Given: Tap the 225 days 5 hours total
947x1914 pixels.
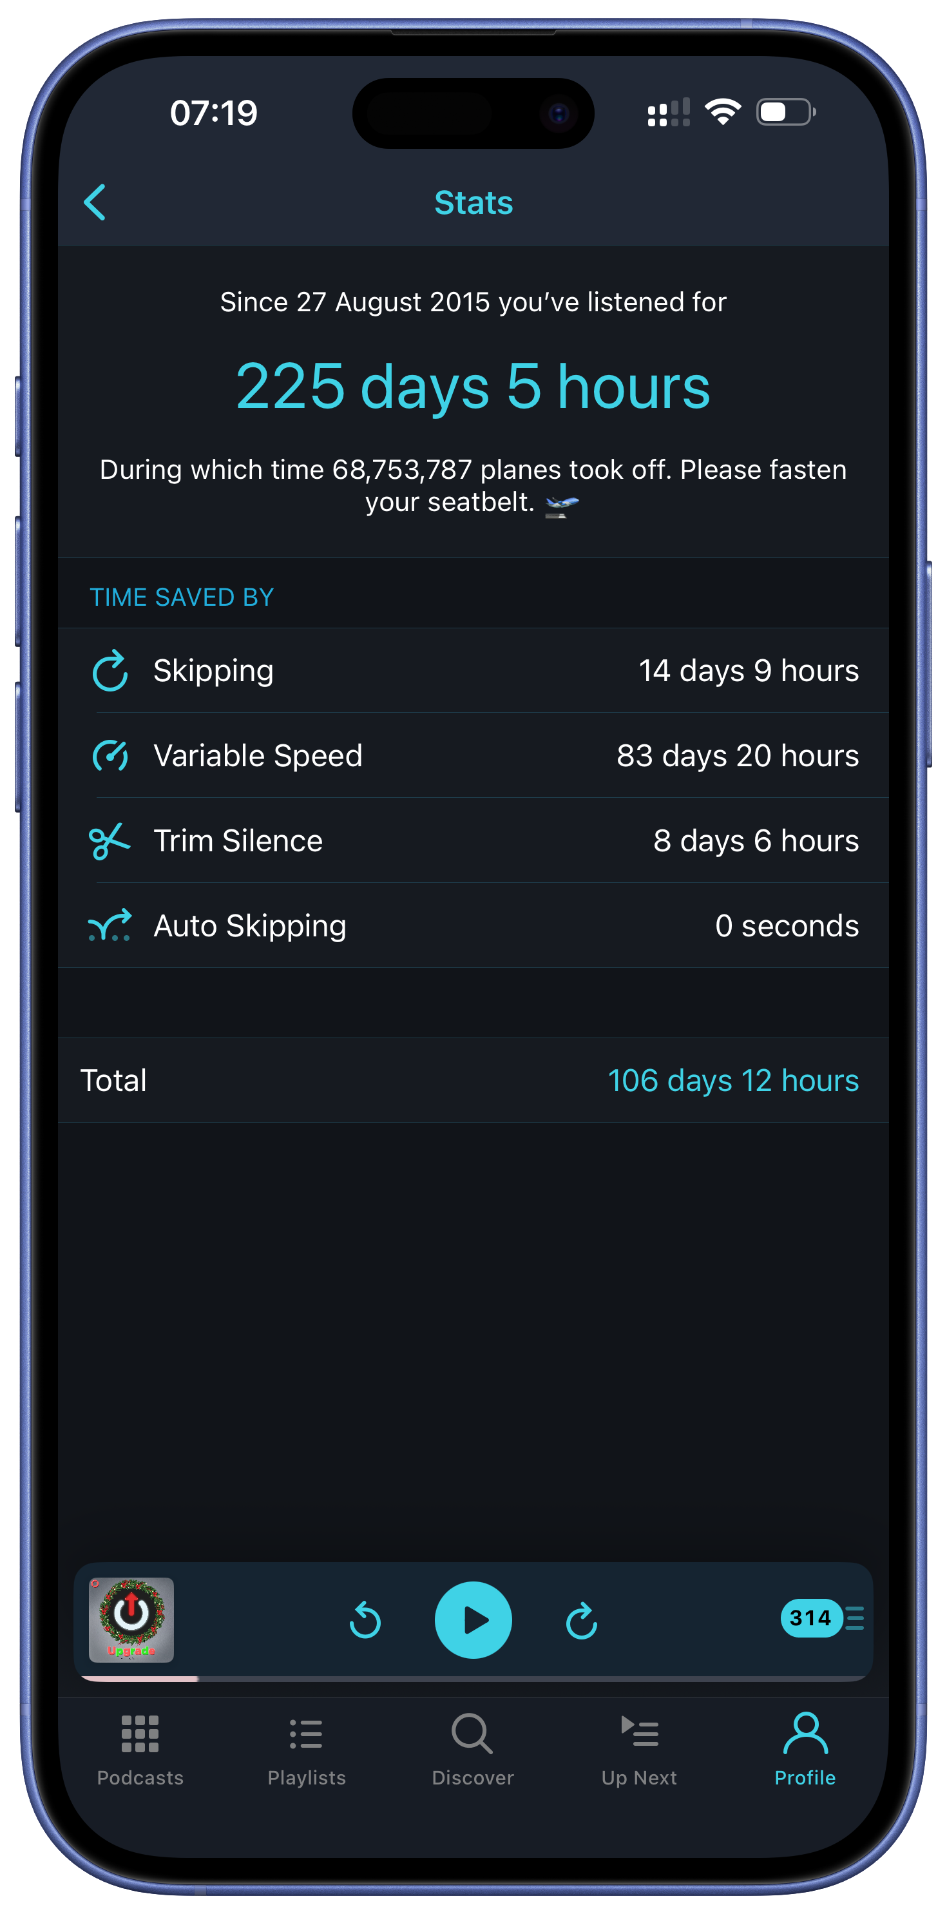Looking at the screenshot, I should click(x=473, y=387).
